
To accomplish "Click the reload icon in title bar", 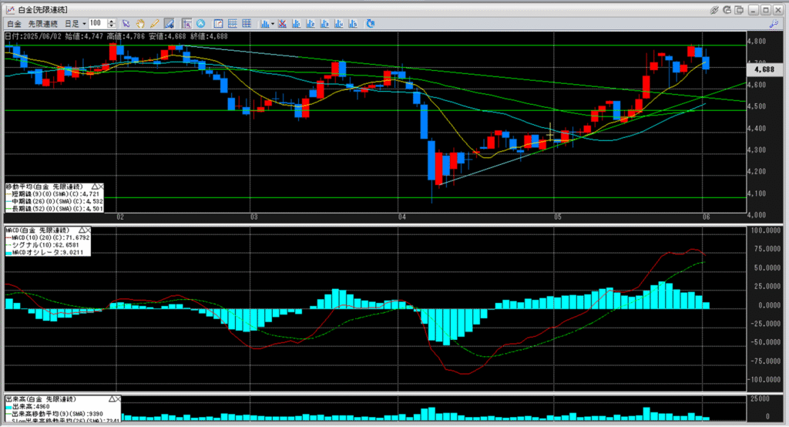I will tap(727, 9).
